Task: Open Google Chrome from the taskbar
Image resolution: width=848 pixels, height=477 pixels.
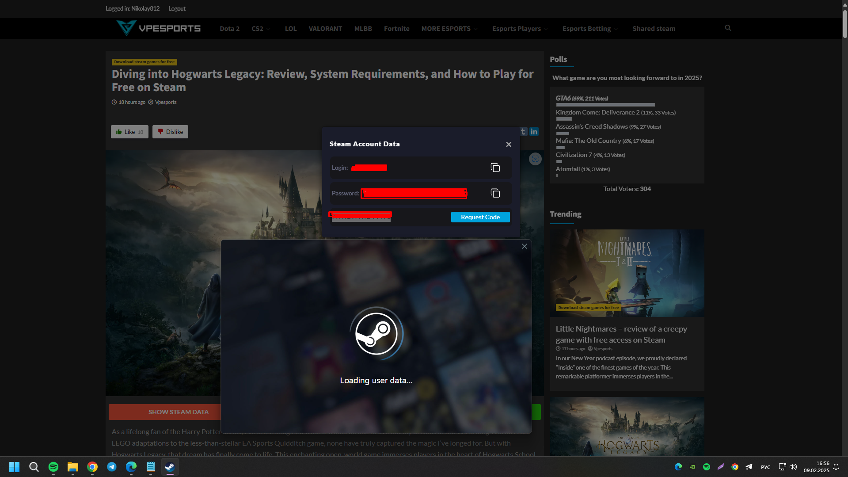Action: point(92,467)
